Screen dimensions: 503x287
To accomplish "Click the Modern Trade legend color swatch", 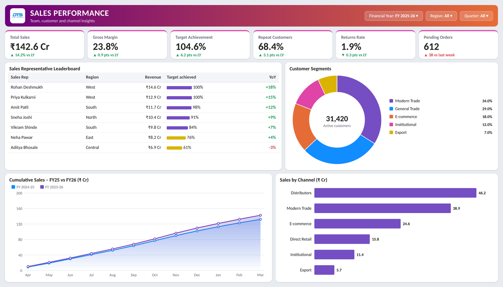I will (x=391, y=101).
